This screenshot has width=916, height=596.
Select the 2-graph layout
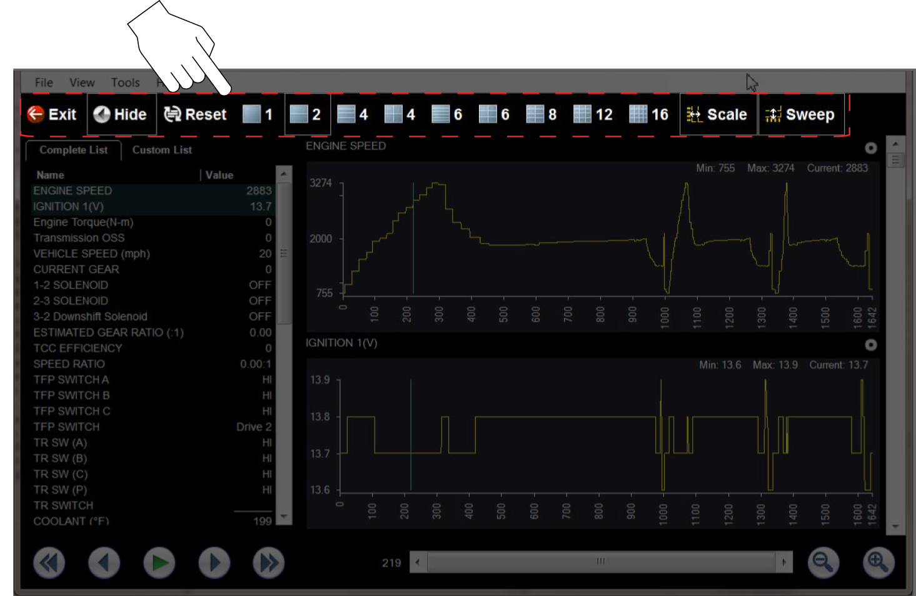pyautogui.click(x=306, y=114)
